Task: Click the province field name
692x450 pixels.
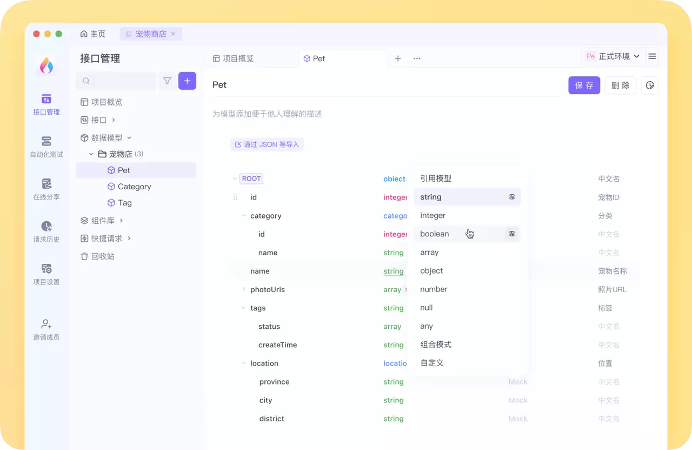Action: [274, 382]
